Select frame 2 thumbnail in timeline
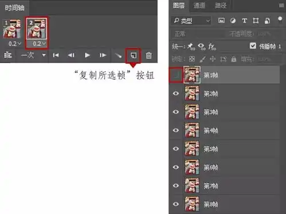Viewport: 286px width, 214px height. (36, 29)
